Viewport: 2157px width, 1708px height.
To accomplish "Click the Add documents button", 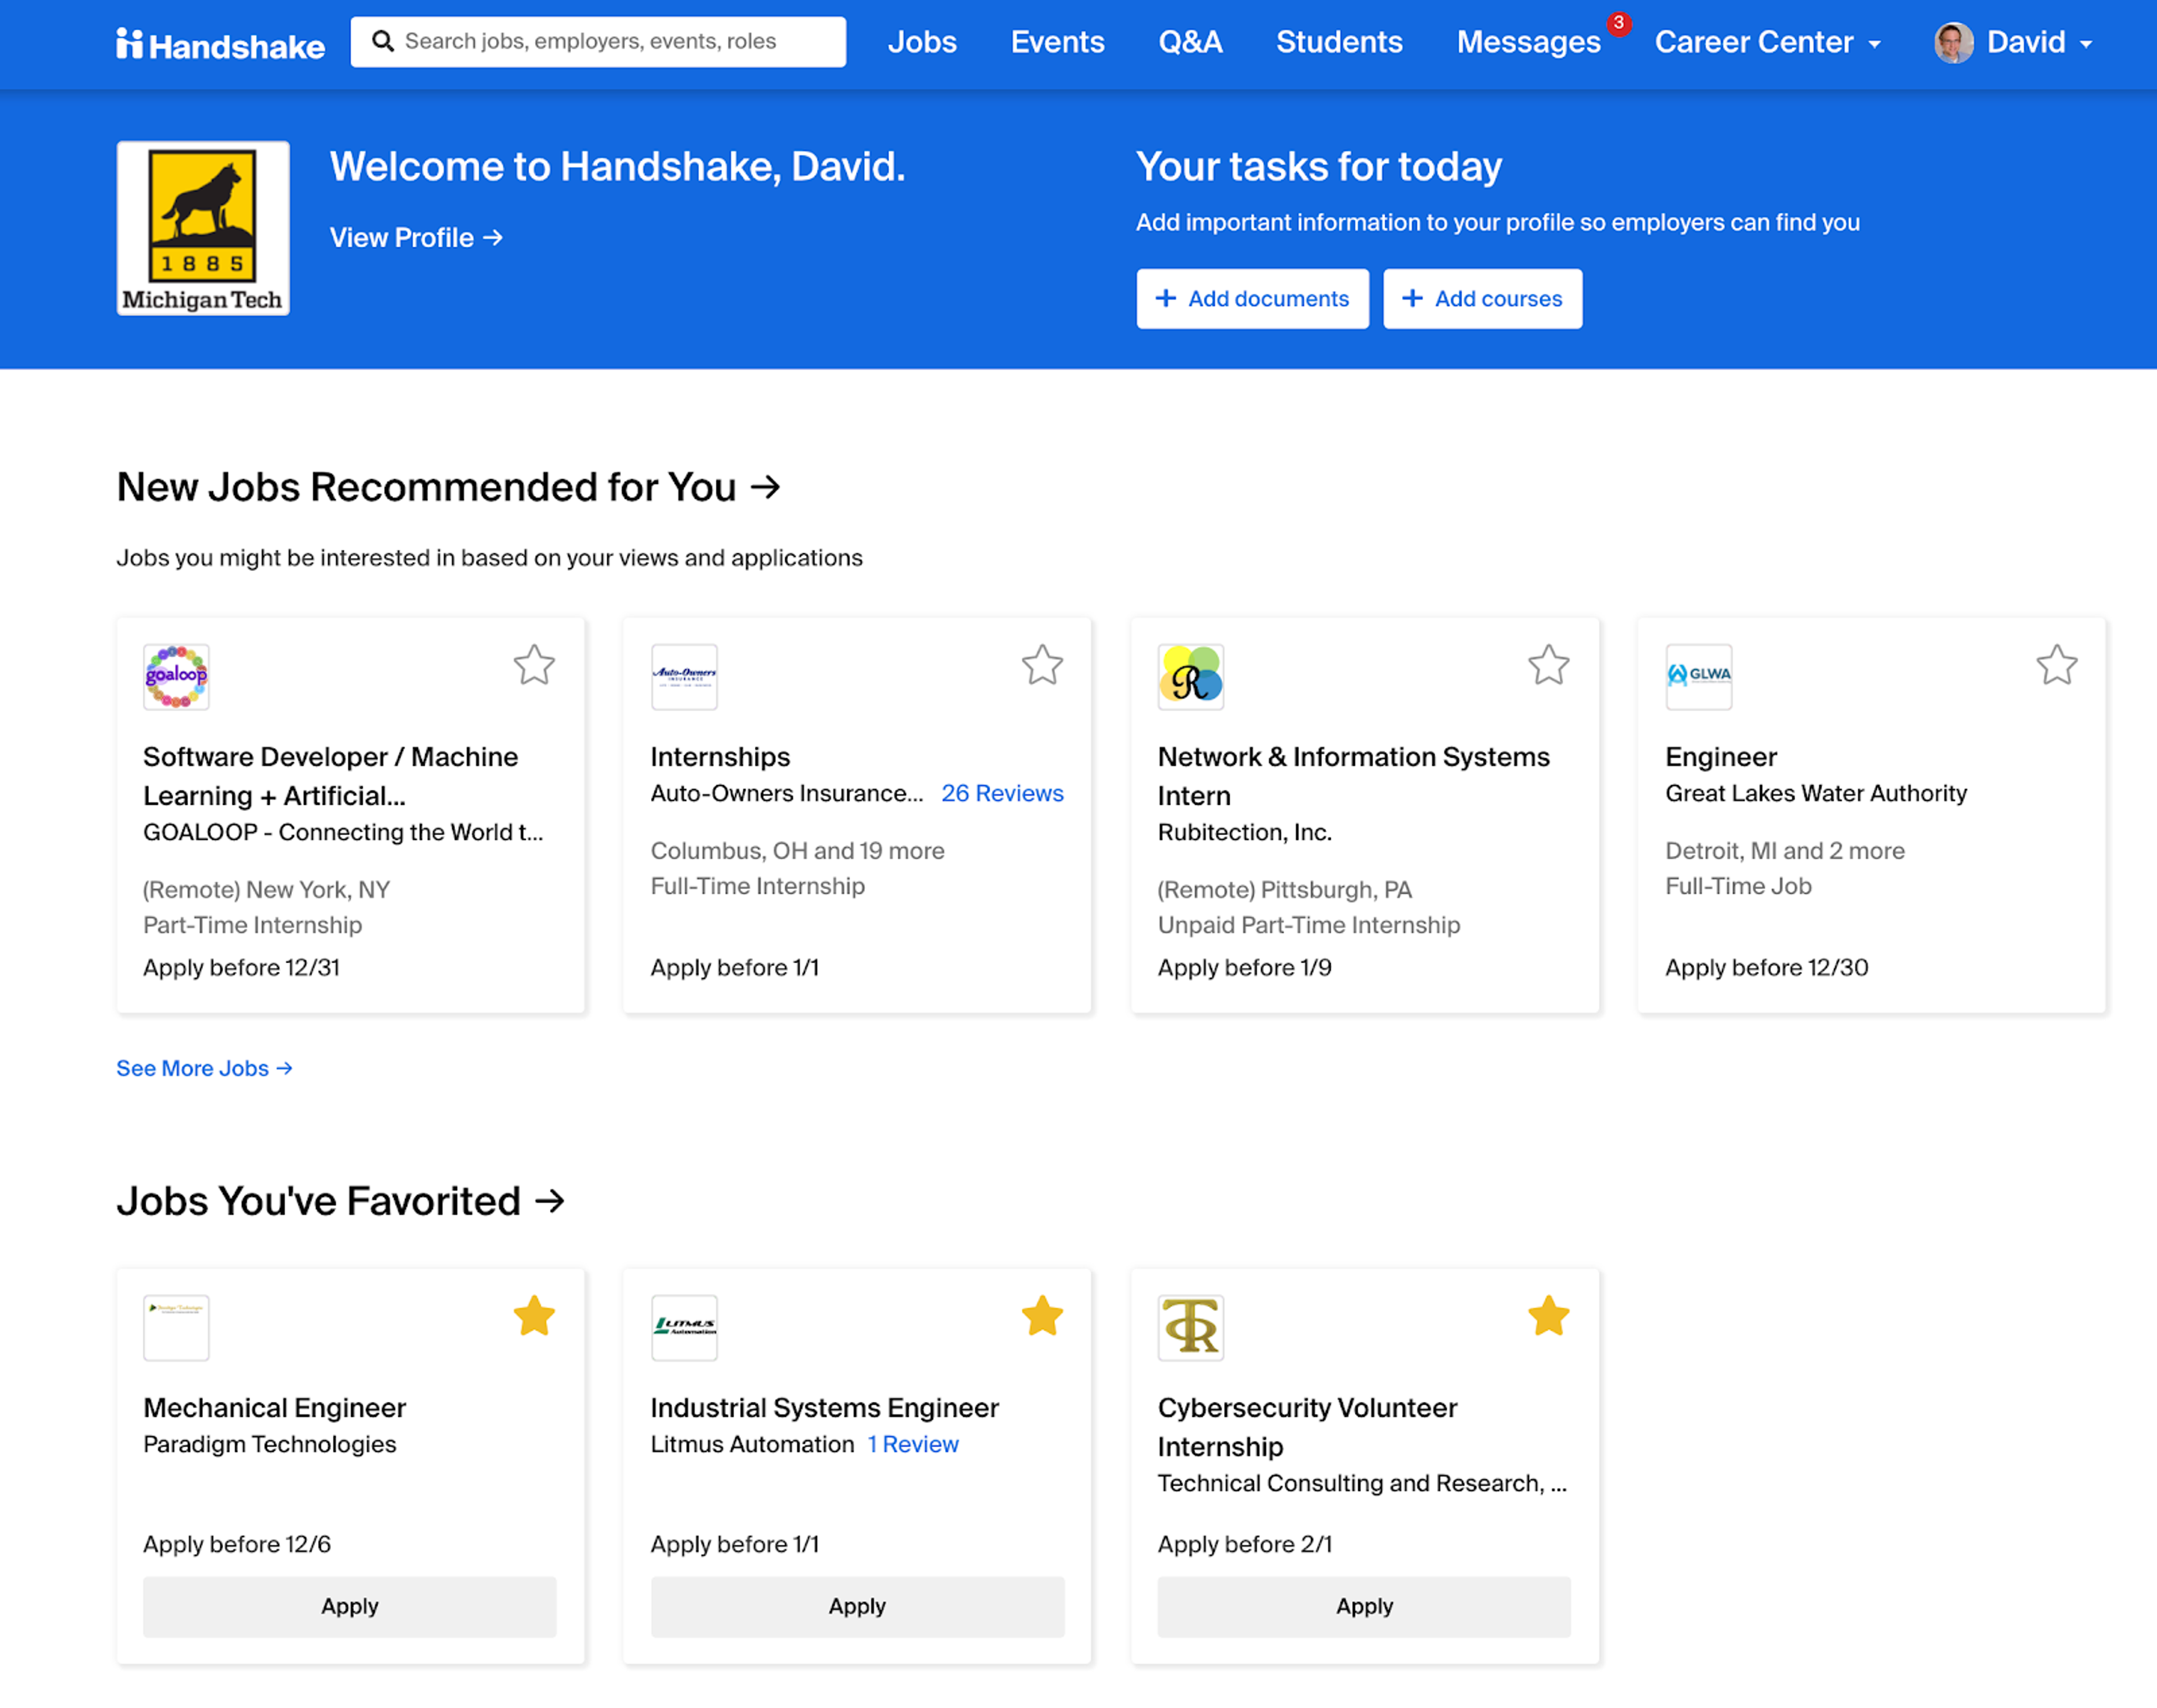I will click(x=1252, y=298).
